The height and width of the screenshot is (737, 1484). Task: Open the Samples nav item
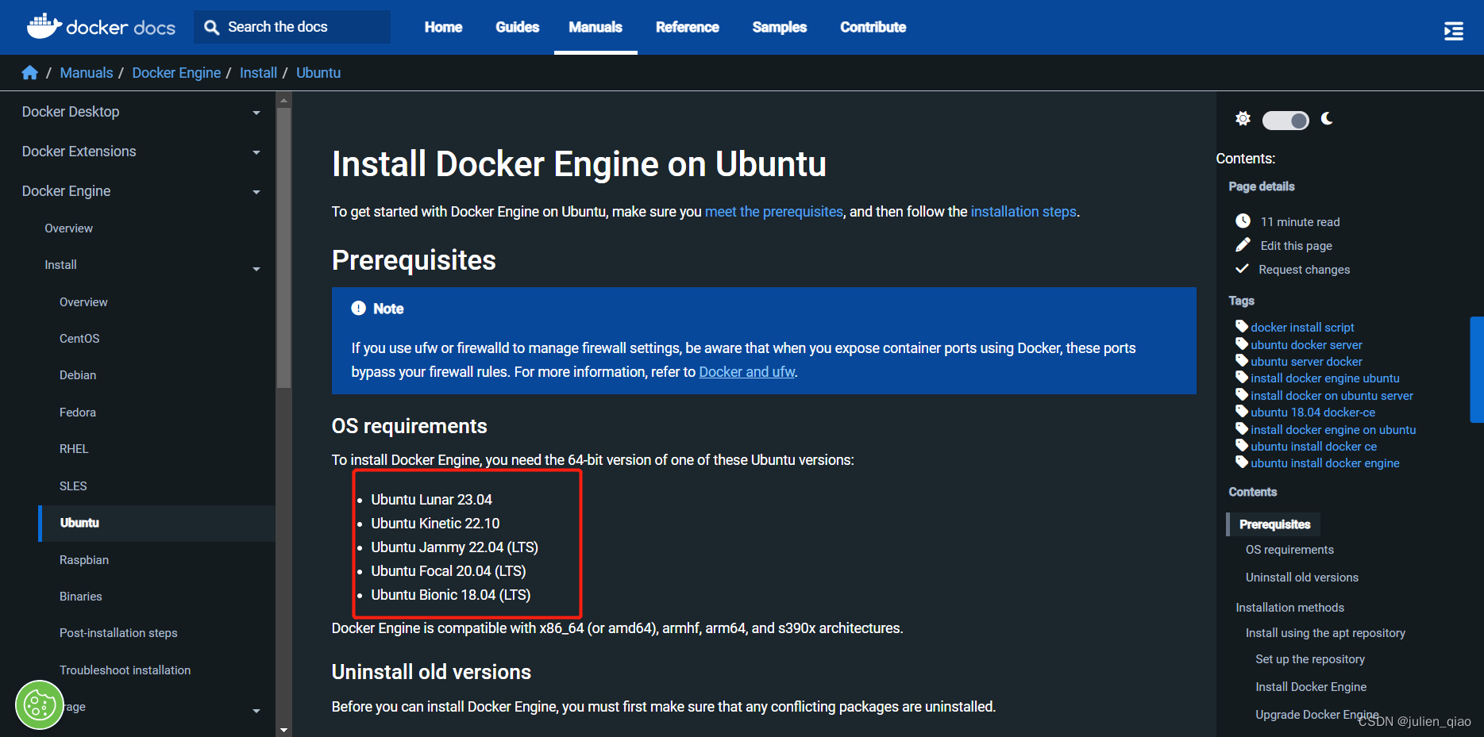coord(779,27)
